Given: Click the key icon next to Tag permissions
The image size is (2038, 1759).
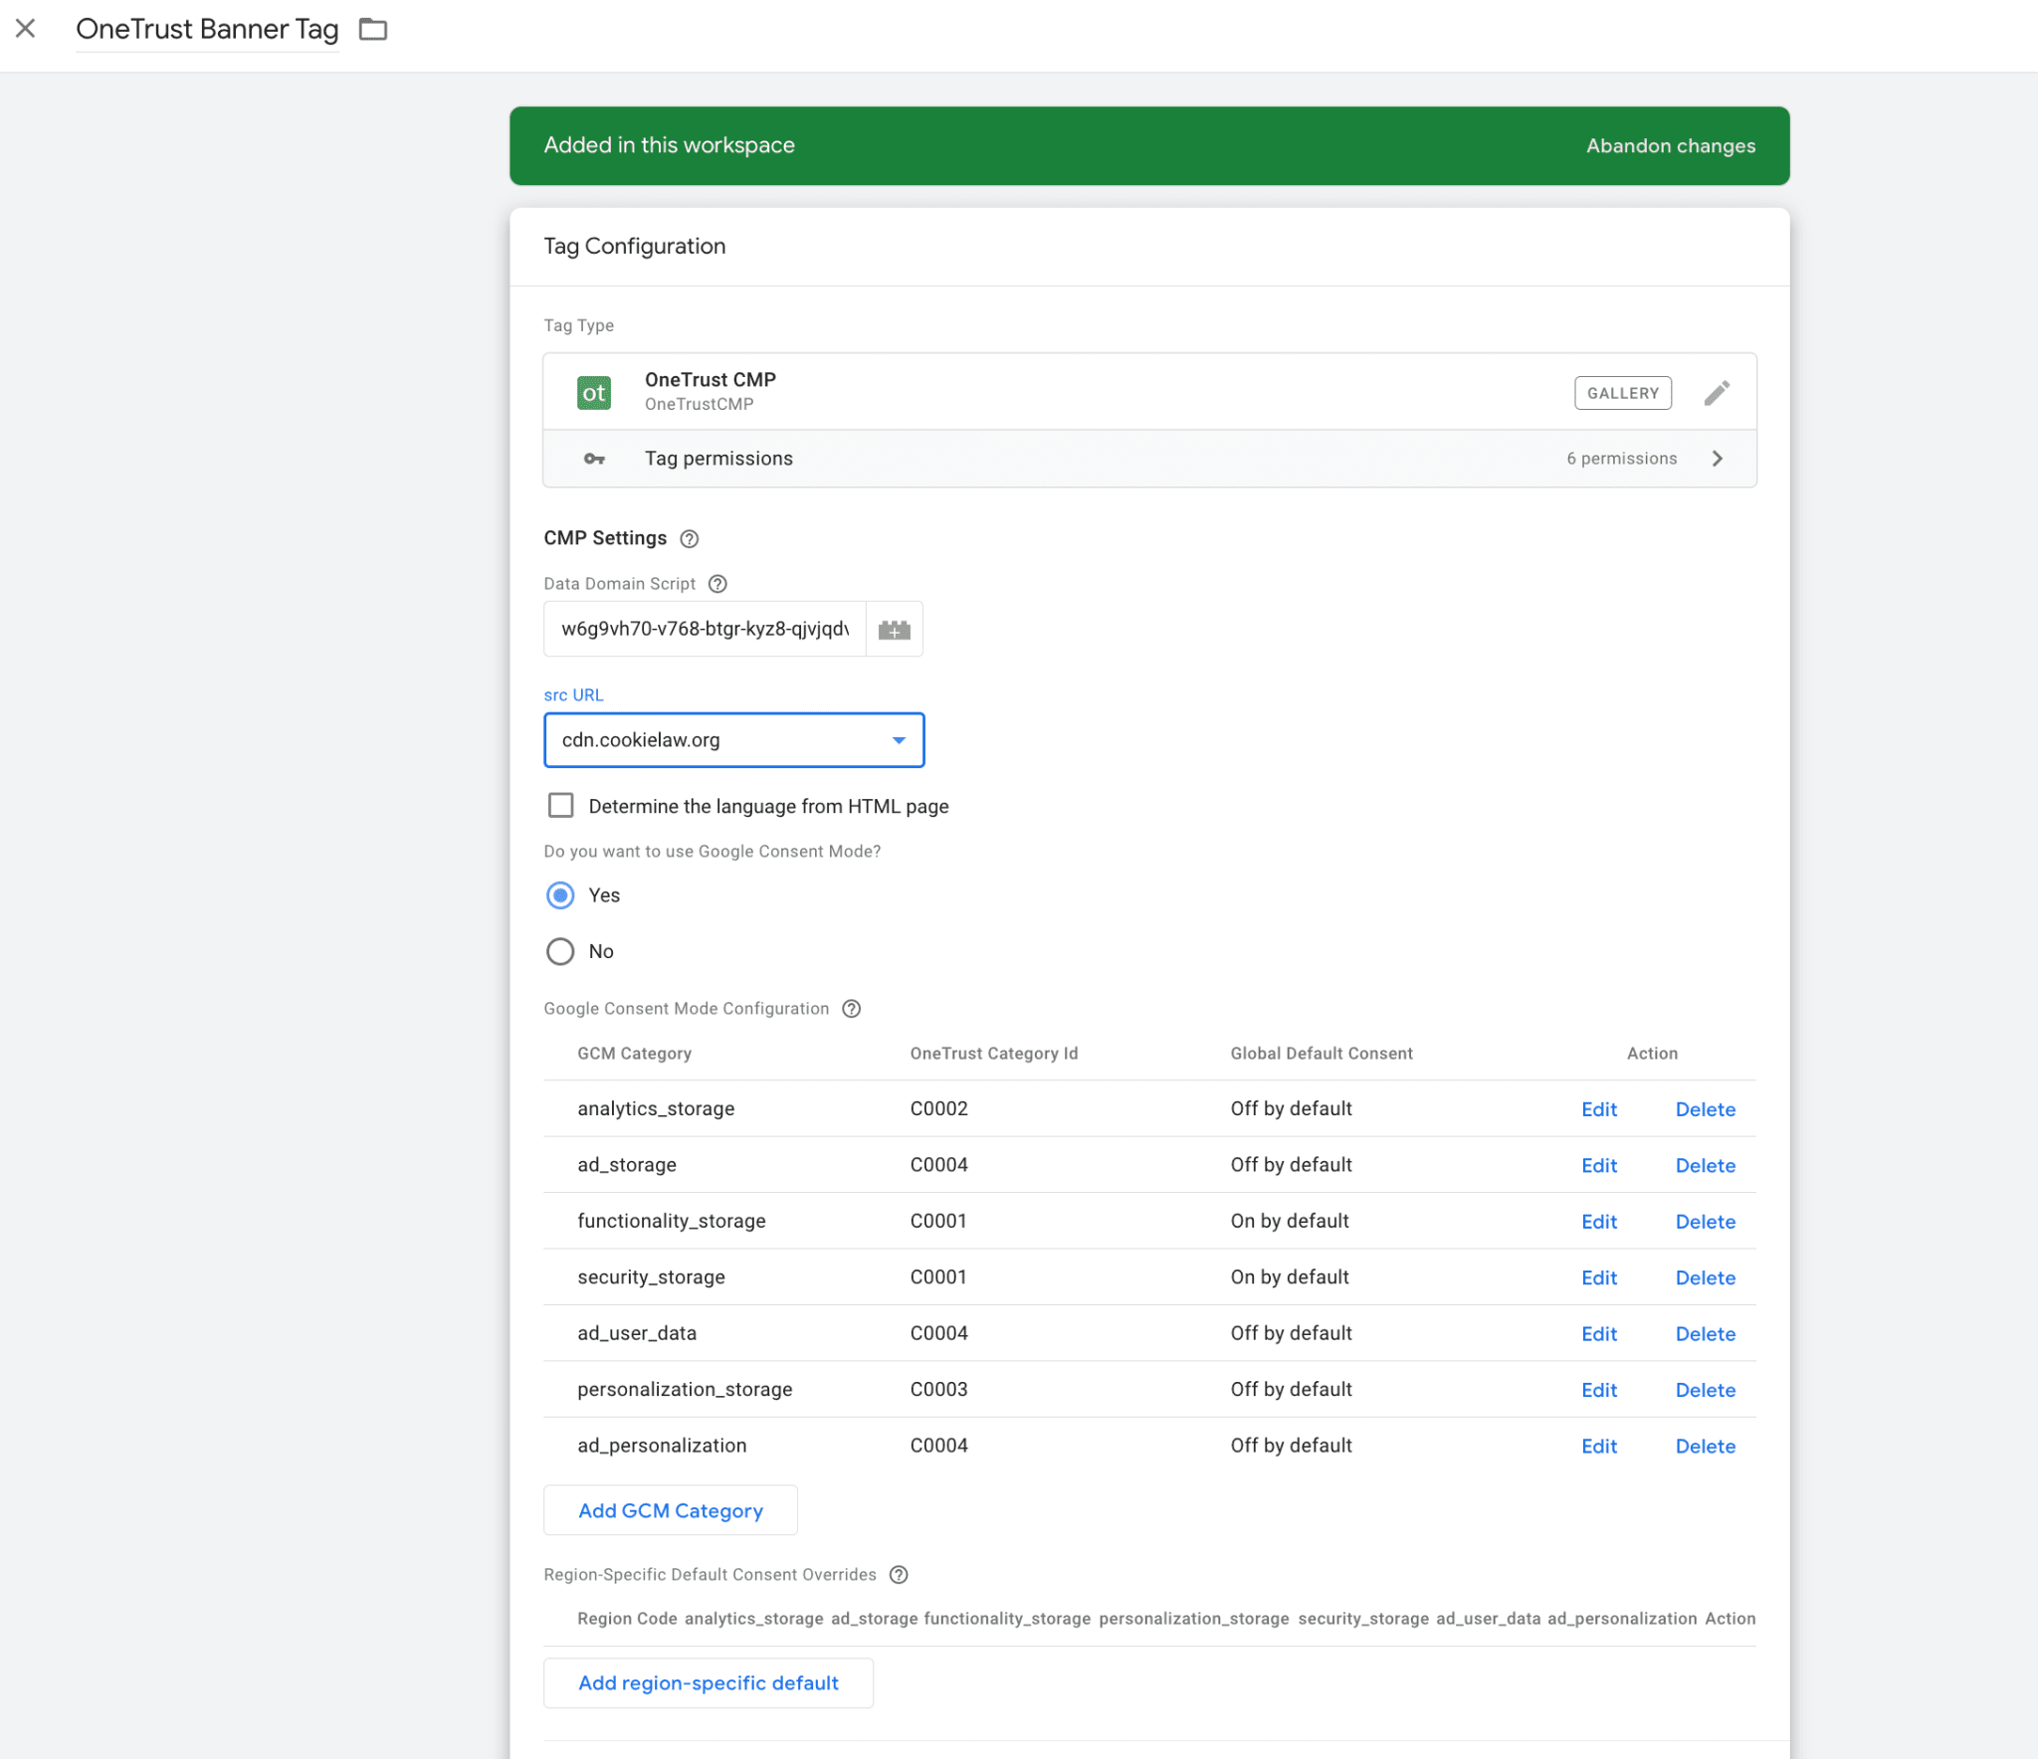Looking at the screenshot, I should tap(594, 459).
